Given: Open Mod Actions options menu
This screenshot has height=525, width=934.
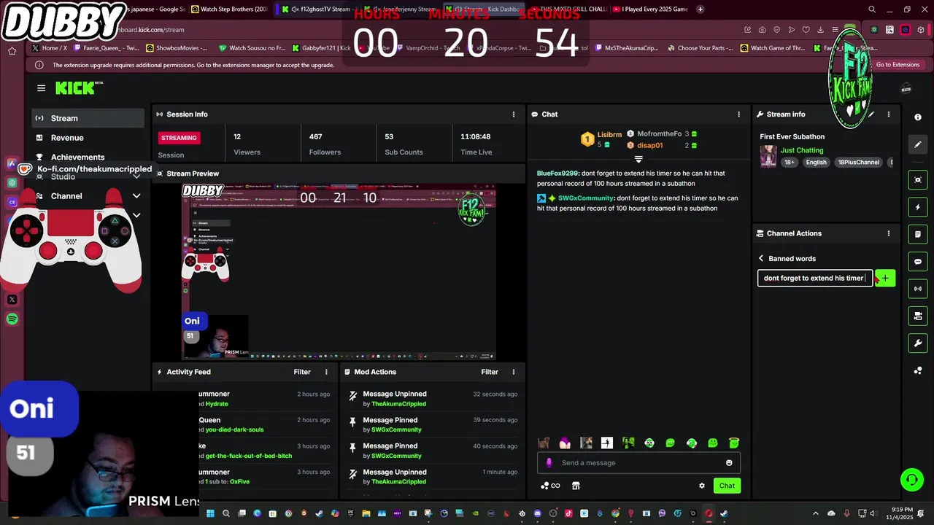Looking at the screenshot, I should click(514, 372).
